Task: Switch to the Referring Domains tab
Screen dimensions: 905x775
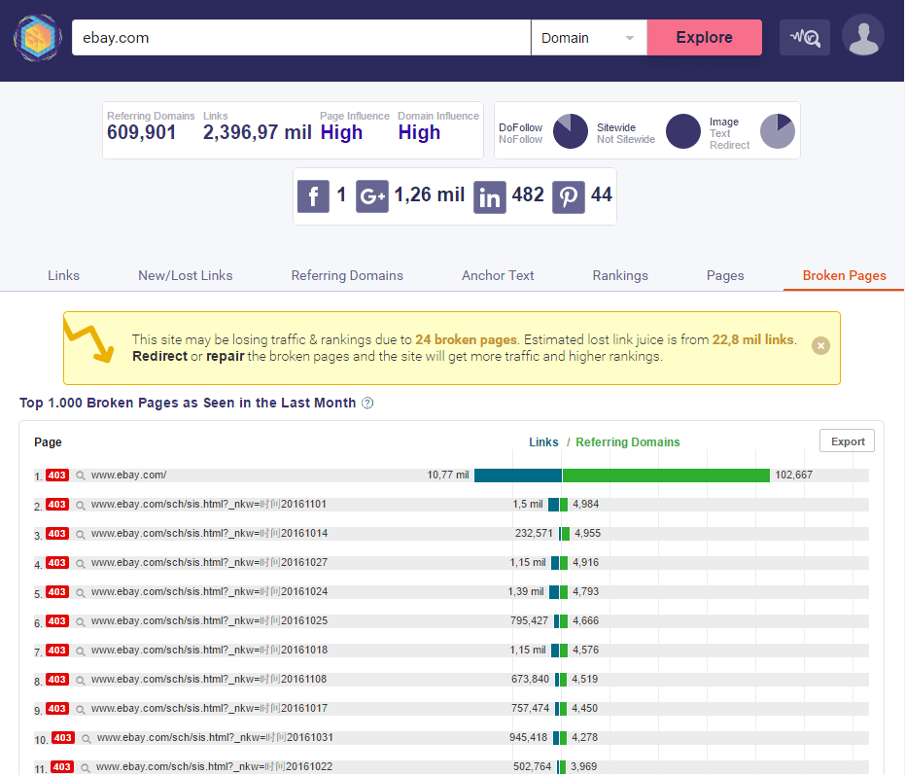Action: (x=347, y=275)
